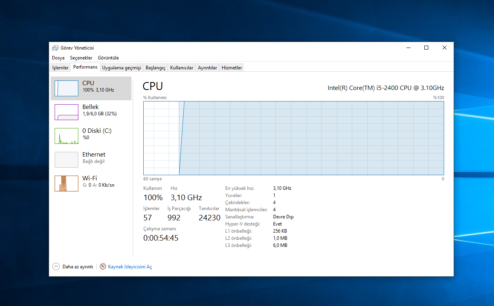Click the Tanıtıcılar count 24230
Screen dimensions: 494x306
pos(209,218)
